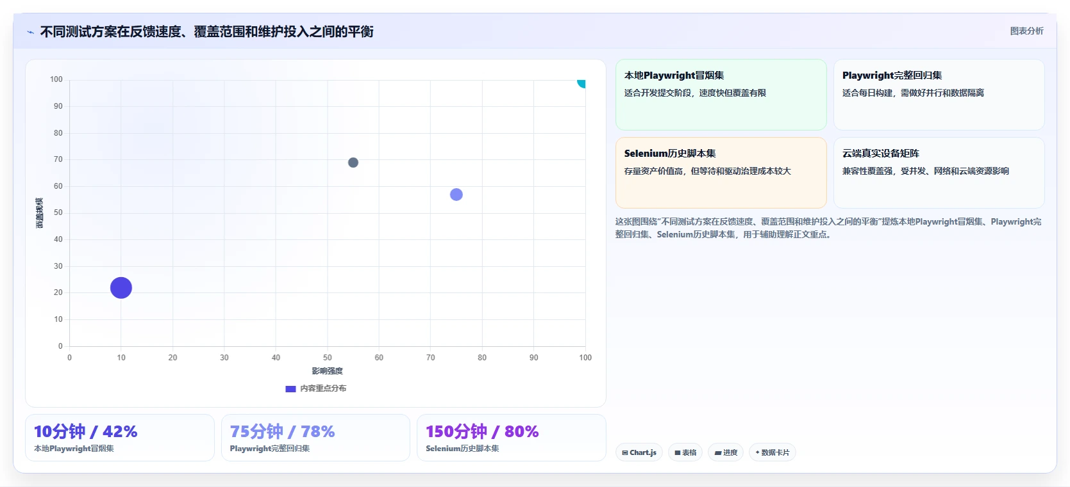
Task: Click the 影响强度 axis title
Action: 328,371
